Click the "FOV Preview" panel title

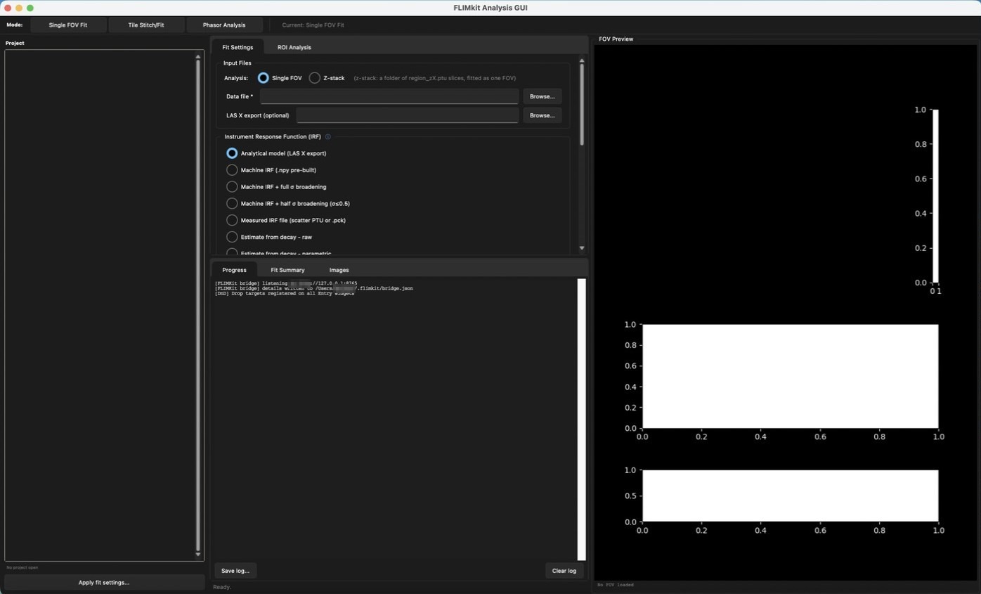click(616, 39)
